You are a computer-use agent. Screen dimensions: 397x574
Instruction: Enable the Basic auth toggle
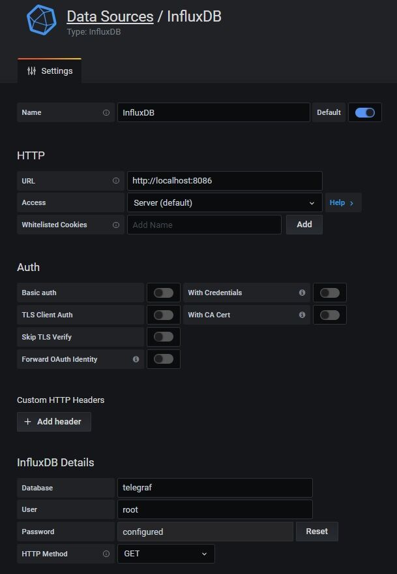[164, 293]
